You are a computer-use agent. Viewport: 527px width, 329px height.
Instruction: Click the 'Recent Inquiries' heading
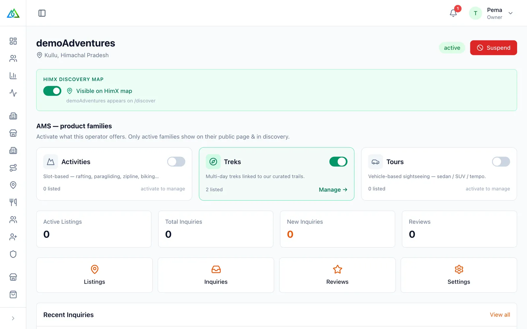69,315
